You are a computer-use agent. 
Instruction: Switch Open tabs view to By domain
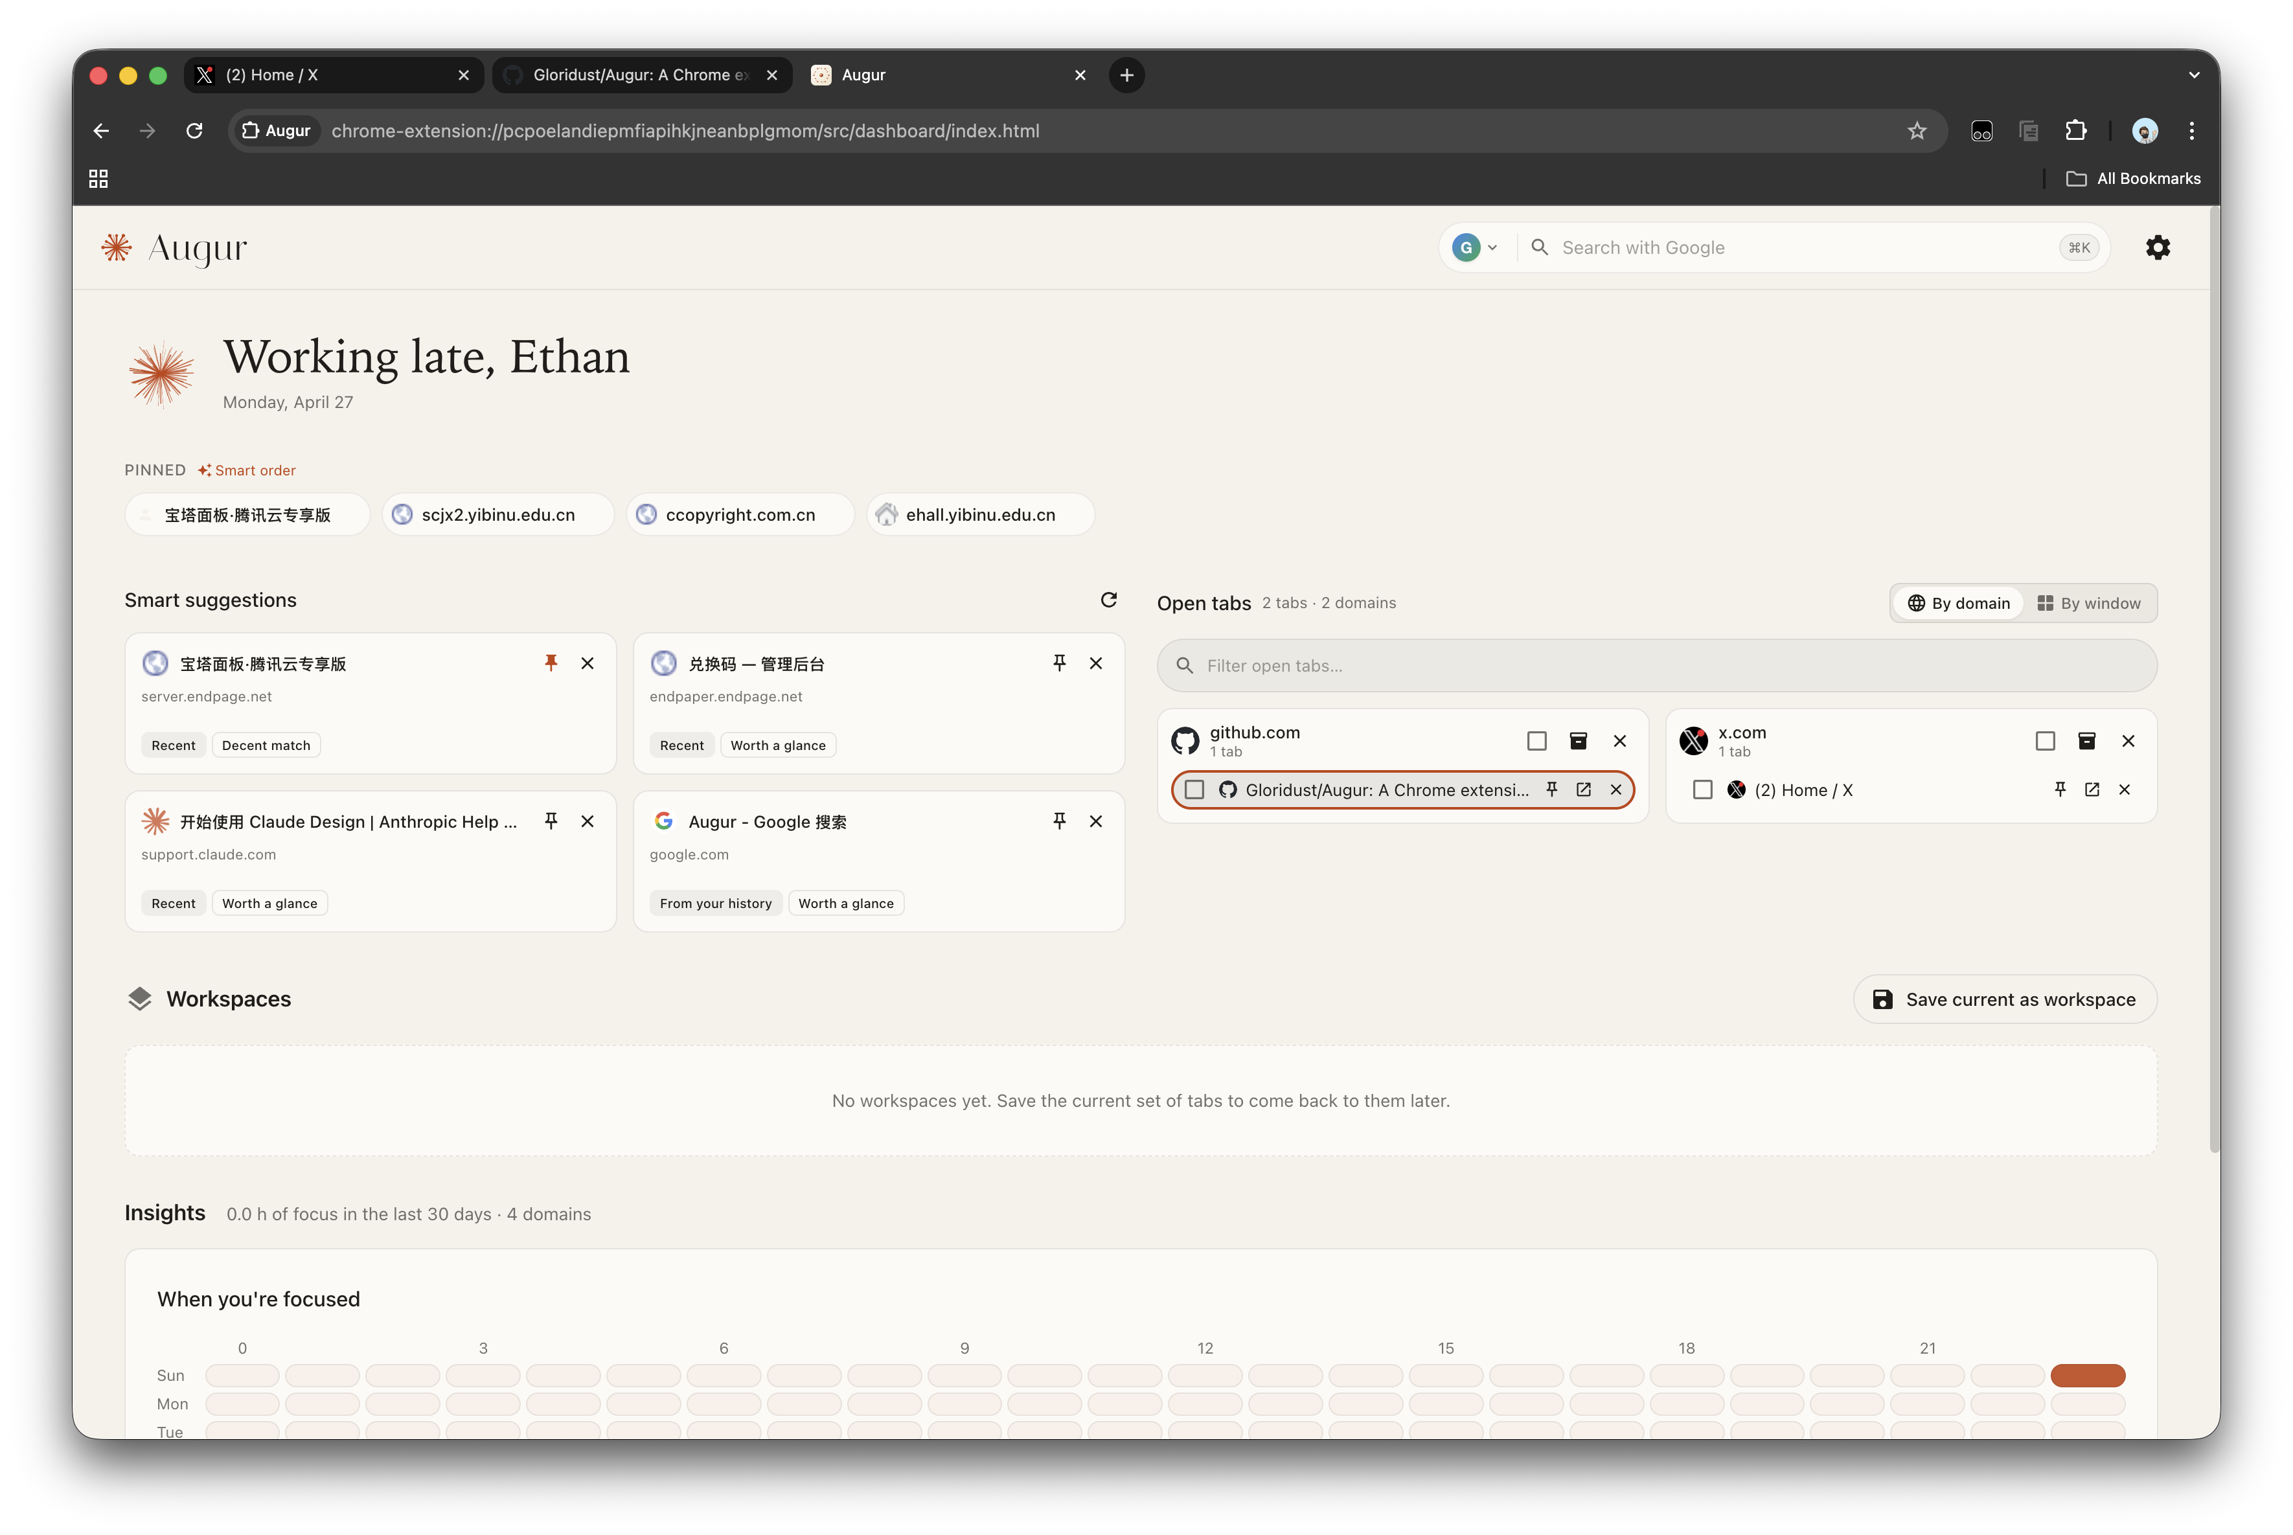tap(1958, 603)
